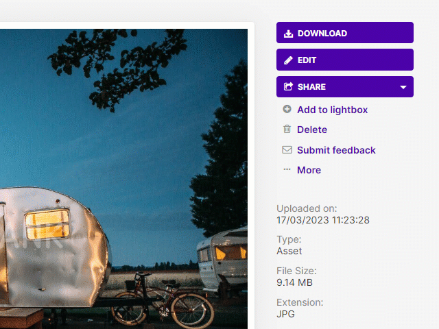Click the JPG extension value
This screenshot has height=329, width=439.
285,314
